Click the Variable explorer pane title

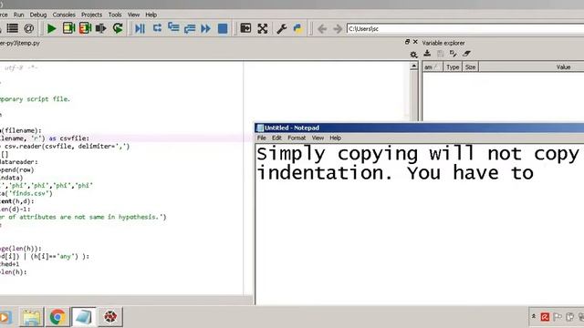443,43
